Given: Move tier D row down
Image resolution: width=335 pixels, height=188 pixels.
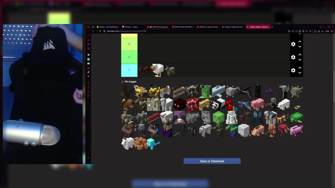Looking at the screenshot, I should tap(300, 47).
